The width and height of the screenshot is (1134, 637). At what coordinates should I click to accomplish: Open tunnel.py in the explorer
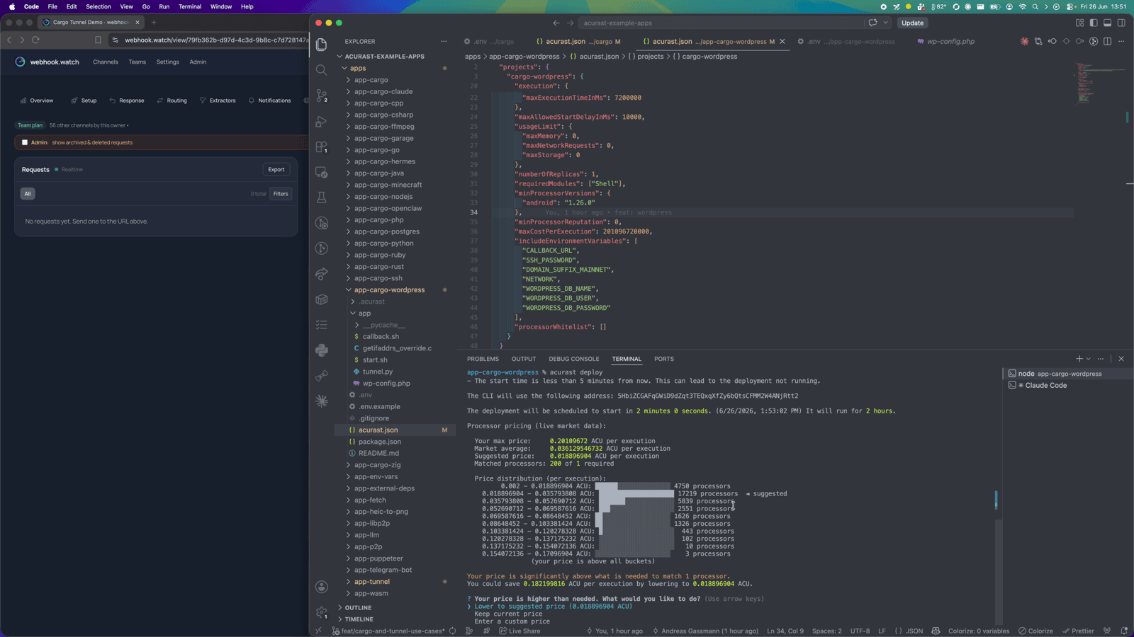point(377,372)
